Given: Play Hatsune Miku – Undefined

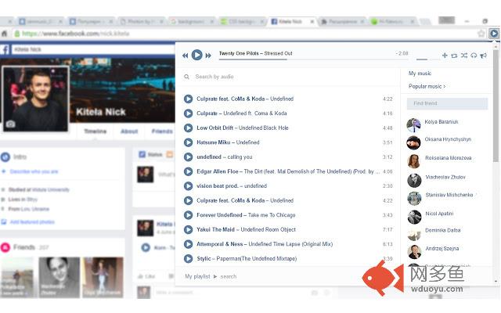Looking at the screenshot, I should coord(188,142).
